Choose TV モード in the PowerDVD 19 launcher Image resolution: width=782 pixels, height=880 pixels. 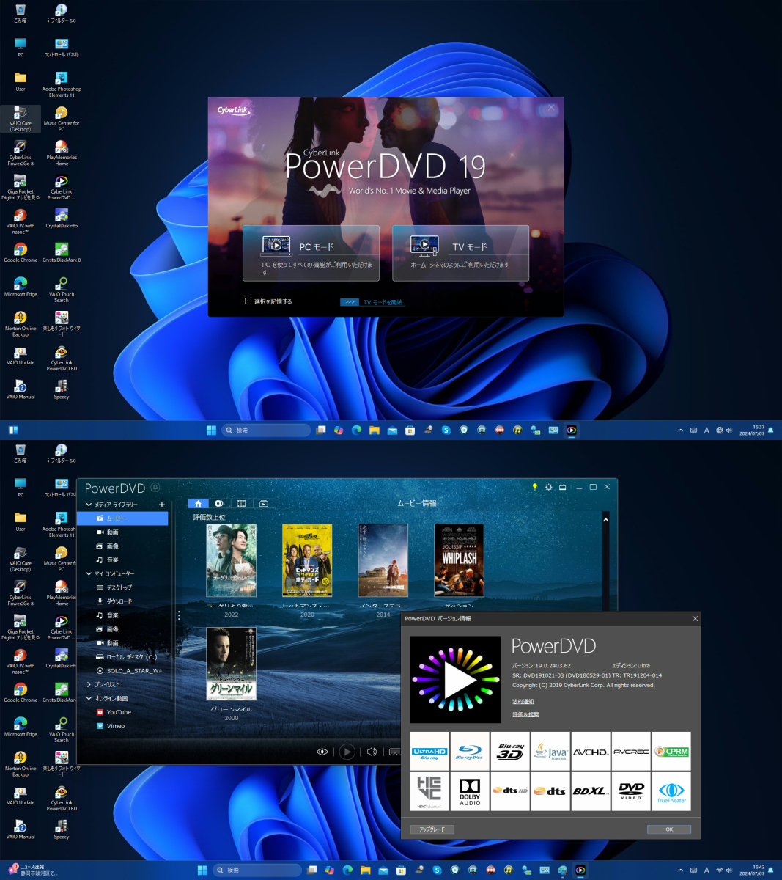(x=460, y=253)
